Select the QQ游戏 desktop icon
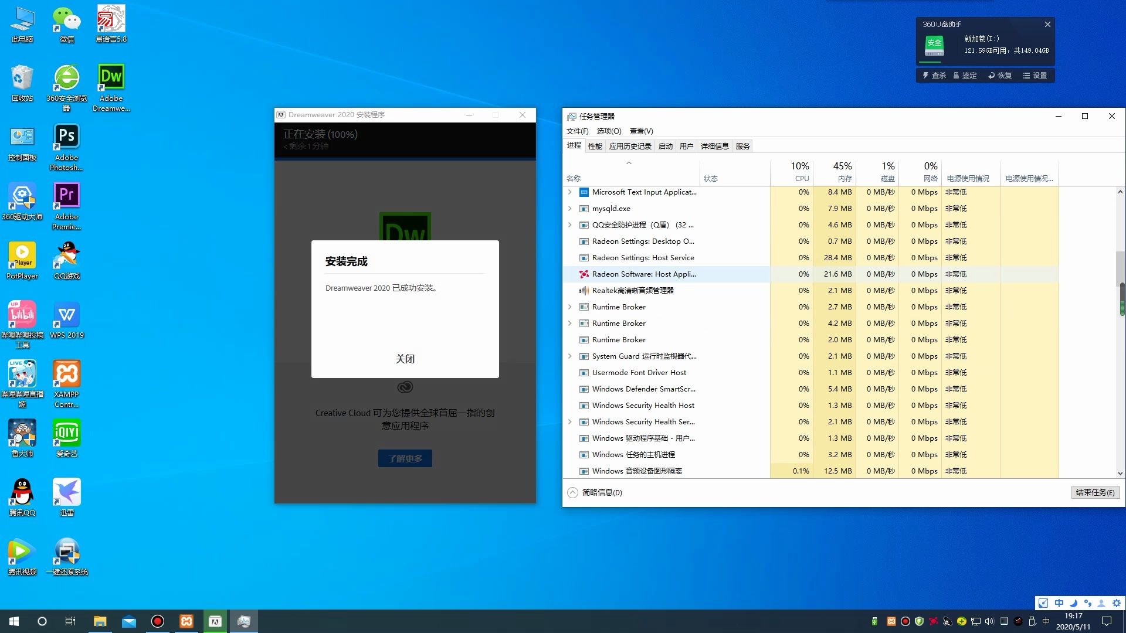Screen dimensions: 1126x633 point(66,261)
